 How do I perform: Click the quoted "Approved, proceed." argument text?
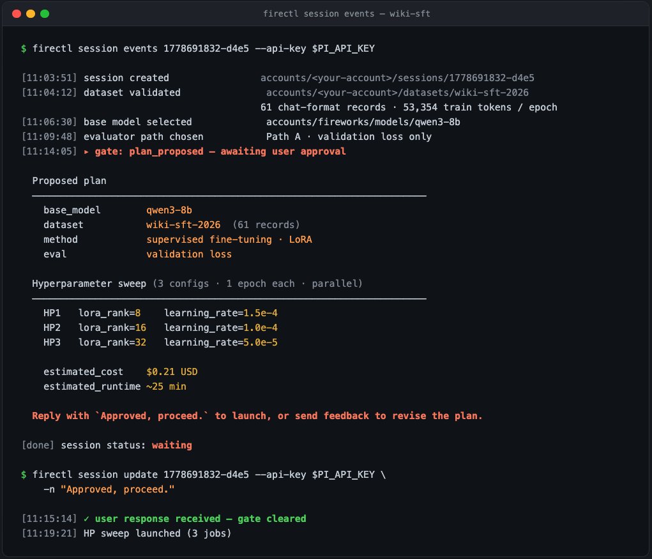click(x=118, y=489)
